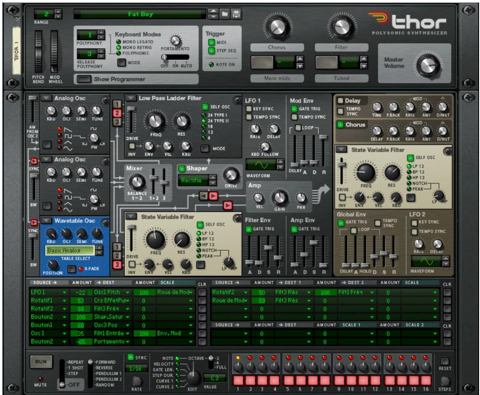480x395 pixels.
Task: Click the left-pointing routing arrow near the Shaper
Action: [203, 196]
